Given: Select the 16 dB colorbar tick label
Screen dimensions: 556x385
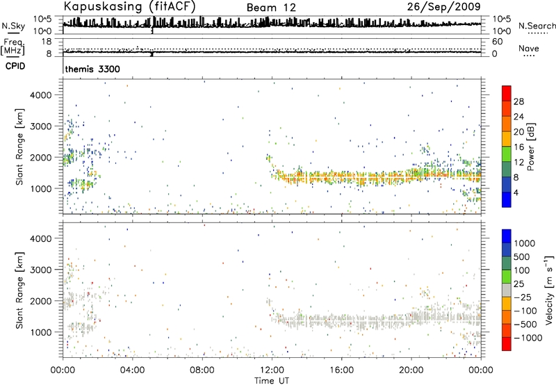Looking at the screenshot, I should pos(518,147).
